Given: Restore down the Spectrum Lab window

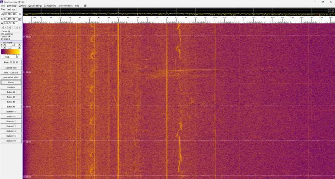Looking at the screenshot, I should coord(322,2).
